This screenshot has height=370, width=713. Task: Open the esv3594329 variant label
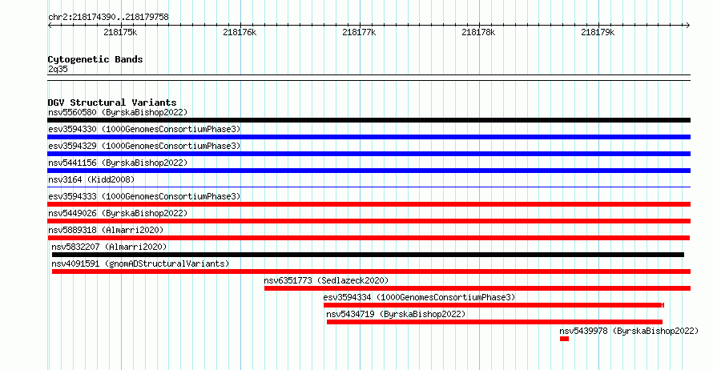(x=144, y=146)
